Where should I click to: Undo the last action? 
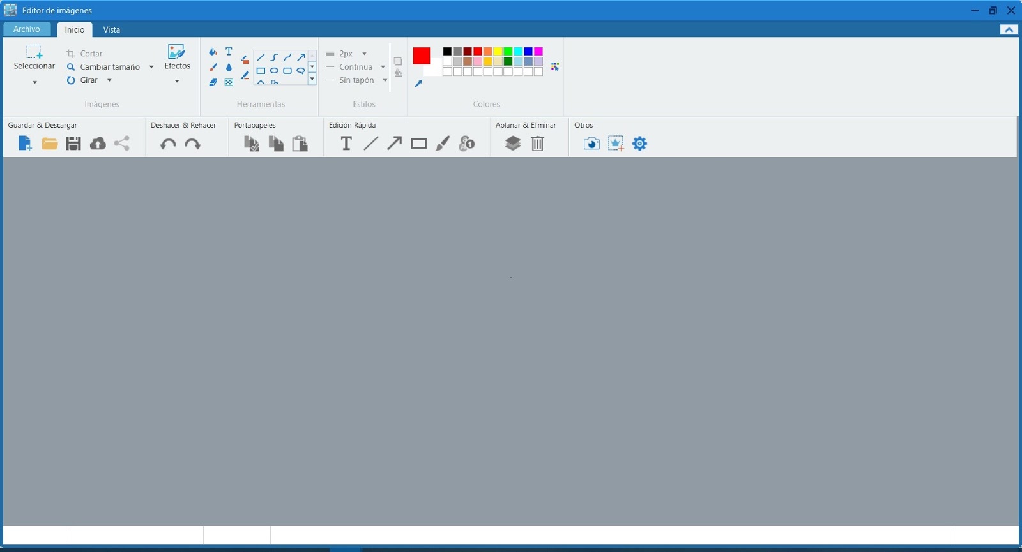168,144
